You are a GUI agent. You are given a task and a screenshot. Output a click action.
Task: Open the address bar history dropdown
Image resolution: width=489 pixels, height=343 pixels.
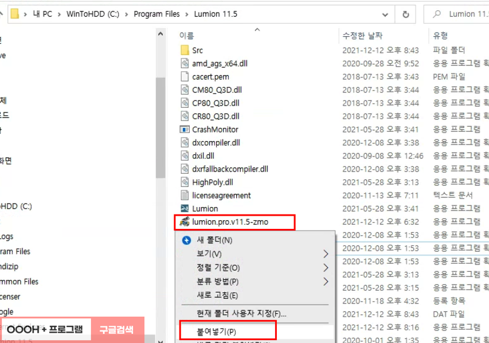pyautogui.click(x=385, y=14)
